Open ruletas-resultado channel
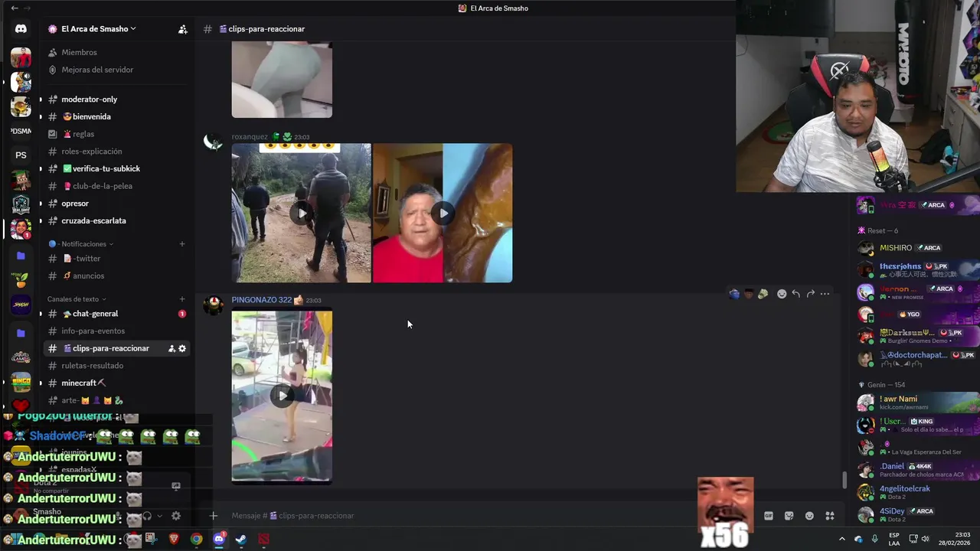Image resolution: width=980 pixels, height=551 pixels. pyautogui.click(x=117, y=366)
